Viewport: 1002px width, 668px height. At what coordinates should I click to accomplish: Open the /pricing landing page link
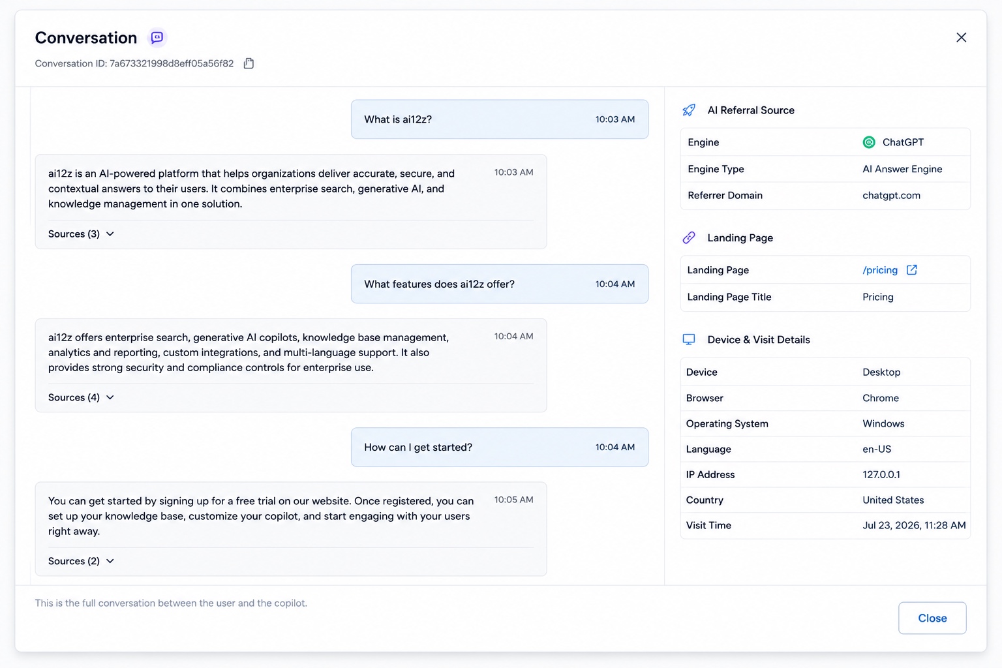(x=880, y=270)
